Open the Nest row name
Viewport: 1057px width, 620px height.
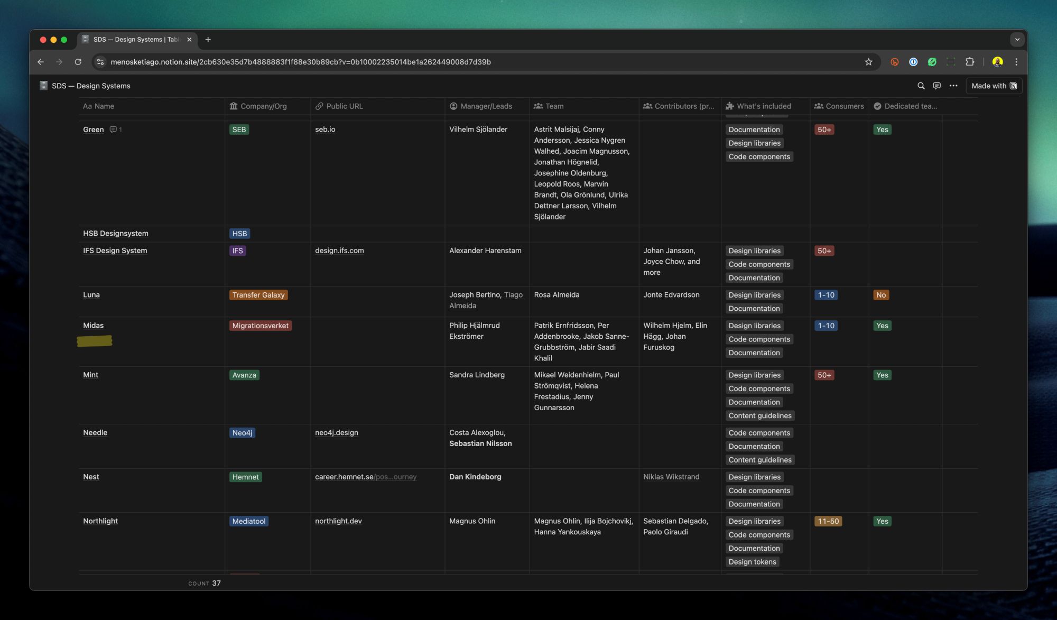click(91, 477)
